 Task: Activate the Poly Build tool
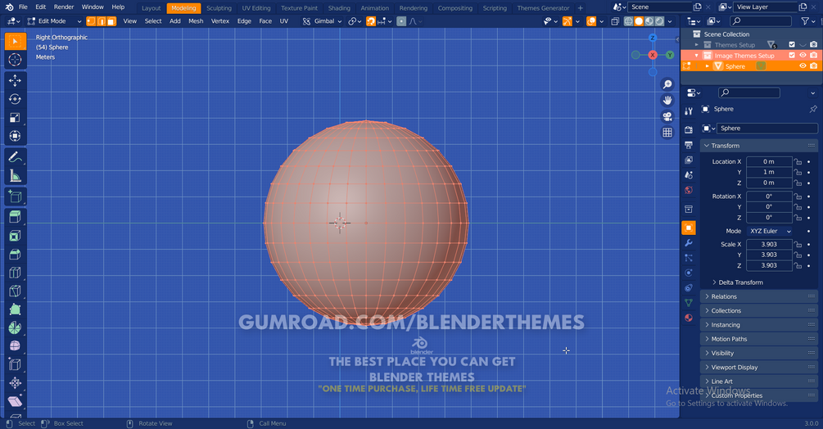(16, 309)
